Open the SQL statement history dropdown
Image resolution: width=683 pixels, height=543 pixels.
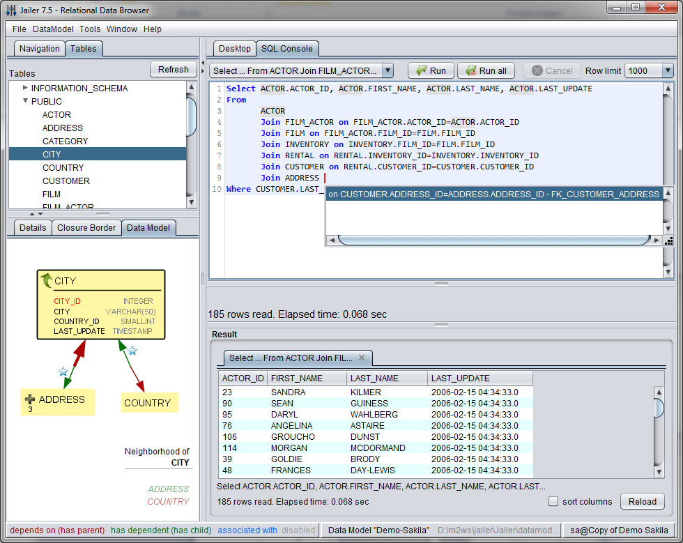[387, 70]
